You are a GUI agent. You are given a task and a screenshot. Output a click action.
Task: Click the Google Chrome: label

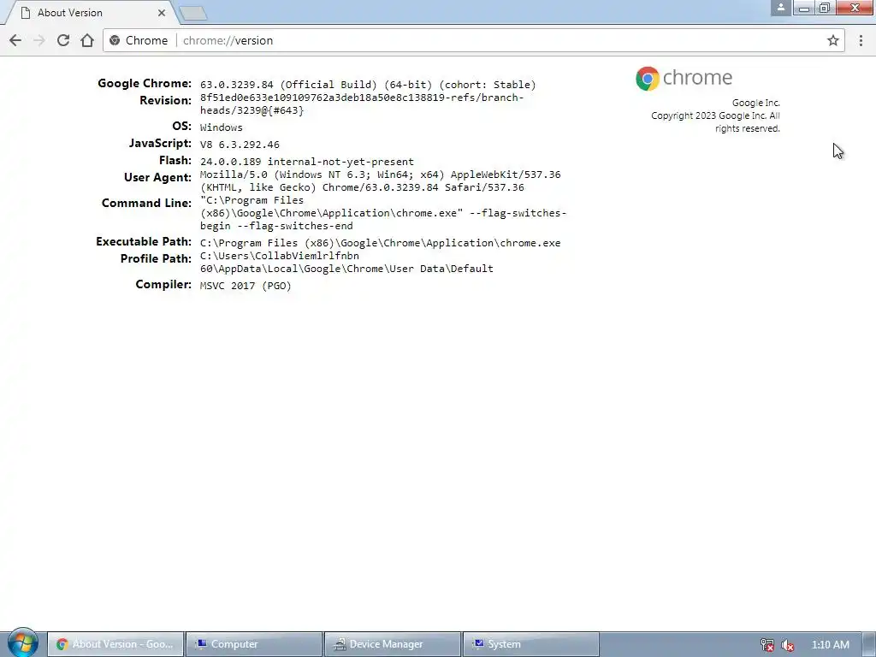tap(144, 83)
